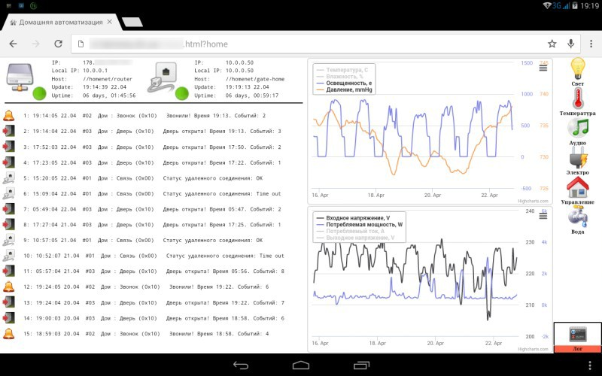Screen dimensions: 602x376
Task: Toggle the Температура, C legend series
Action: [342, 70]
